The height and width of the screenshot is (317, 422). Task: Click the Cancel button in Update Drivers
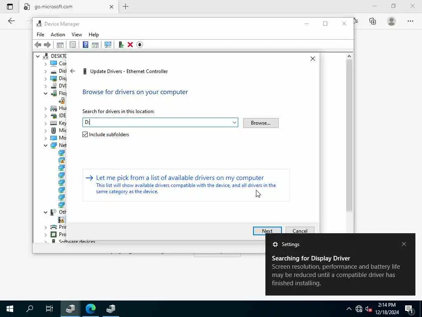[300, 231]
